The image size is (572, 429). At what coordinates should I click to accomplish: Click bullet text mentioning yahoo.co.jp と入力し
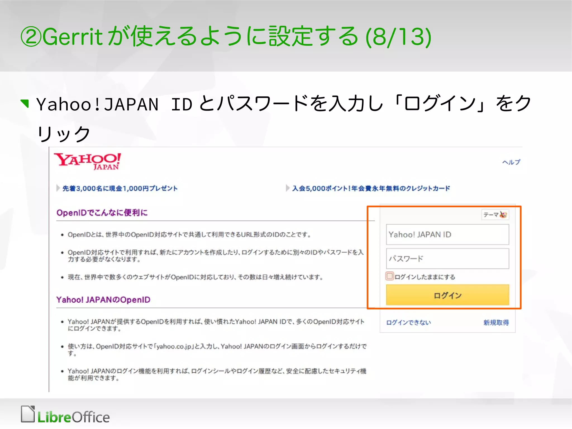pos(217,350)
